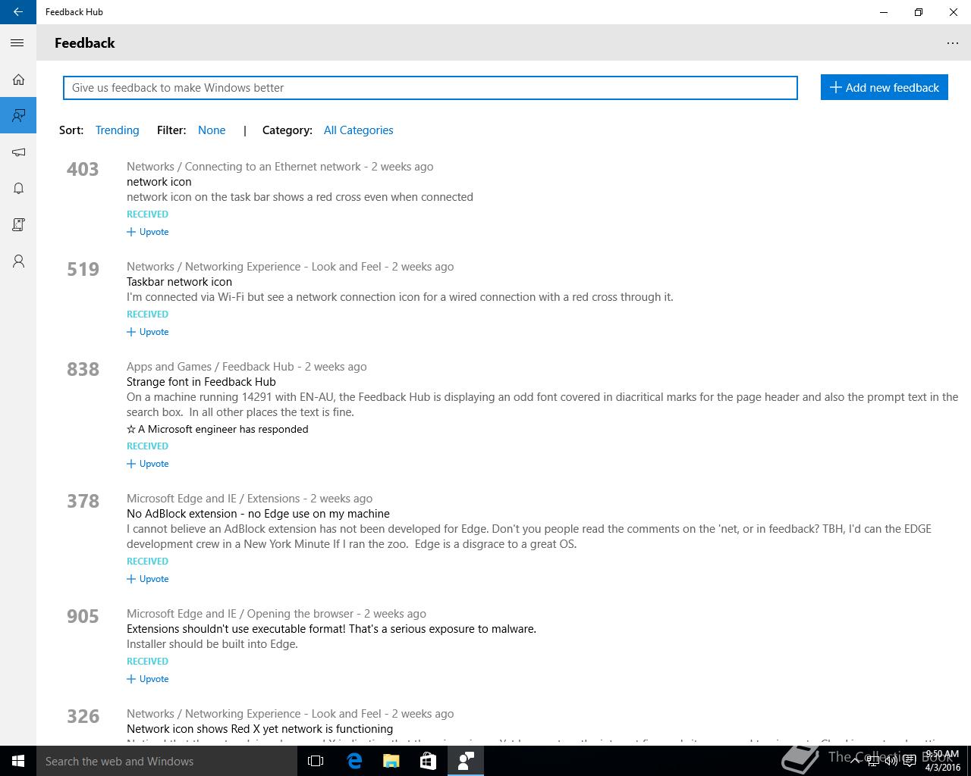Open the All Categories dropdown
971x776 pixels.
[359, 130]
